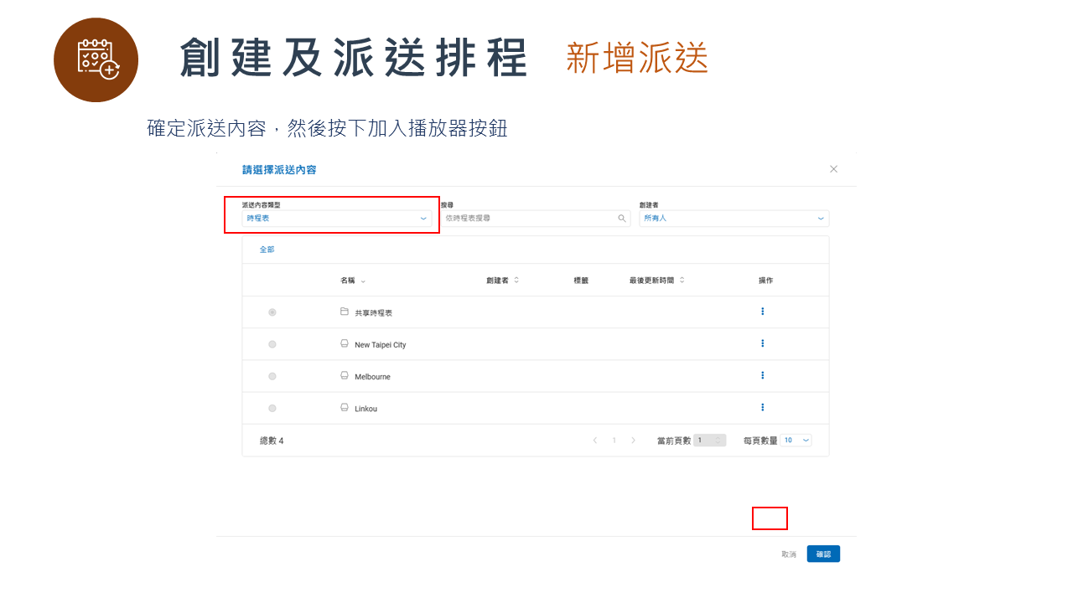Image resolution: width=1073 pixels, height=603 pixels.
Task: Open the actions menu for 共享時程表
Action: [762, 311]
